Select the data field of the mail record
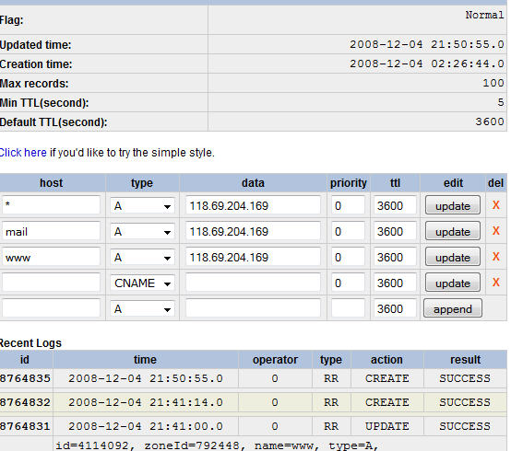The width and height of the screenshot is (511, 451). [x=253, y=232]
